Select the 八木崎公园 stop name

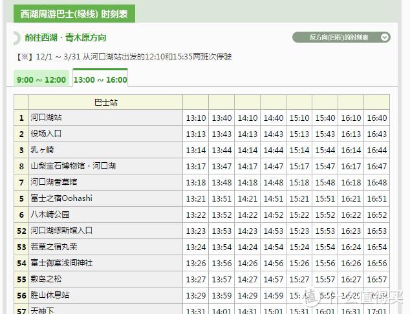(x=50, y=215)
